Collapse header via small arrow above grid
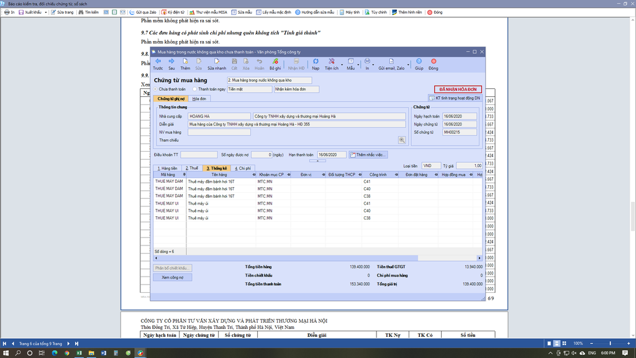Viewport: 636px width, 358px height. click(x=317, y=161)
